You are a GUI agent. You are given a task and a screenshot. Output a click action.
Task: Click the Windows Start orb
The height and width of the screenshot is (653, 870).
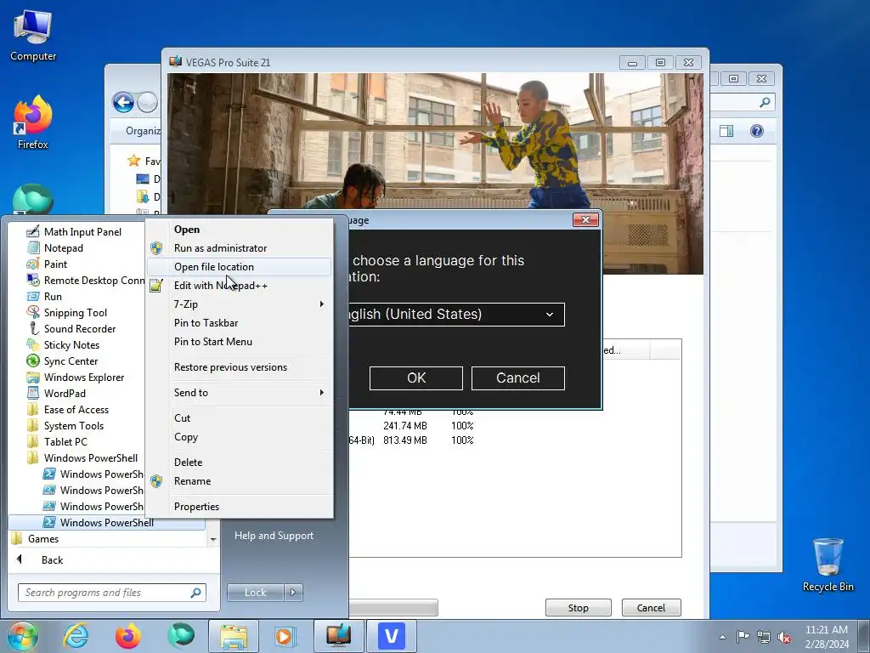(22, 636)
